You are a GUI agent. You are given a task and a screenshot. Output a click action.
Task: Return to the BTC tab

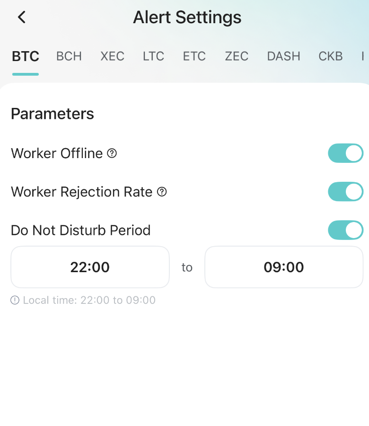25,56
